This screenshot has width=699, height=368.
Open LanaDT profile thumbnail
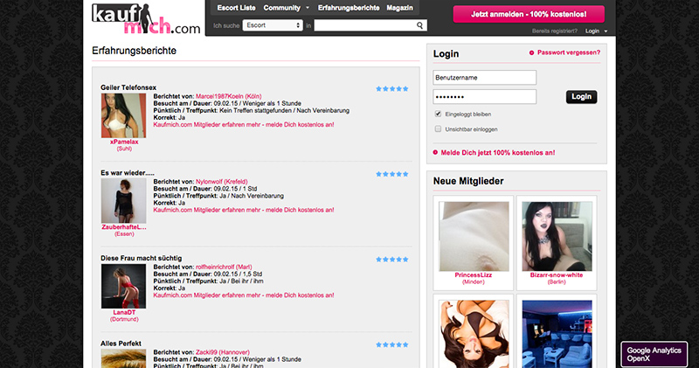(123, 286)
